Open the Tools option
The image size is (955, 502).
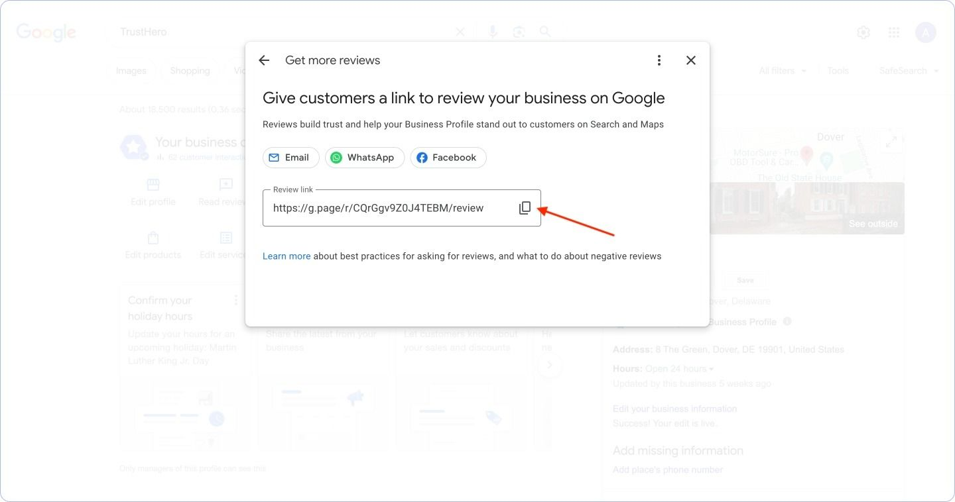[x=838, y=71]
